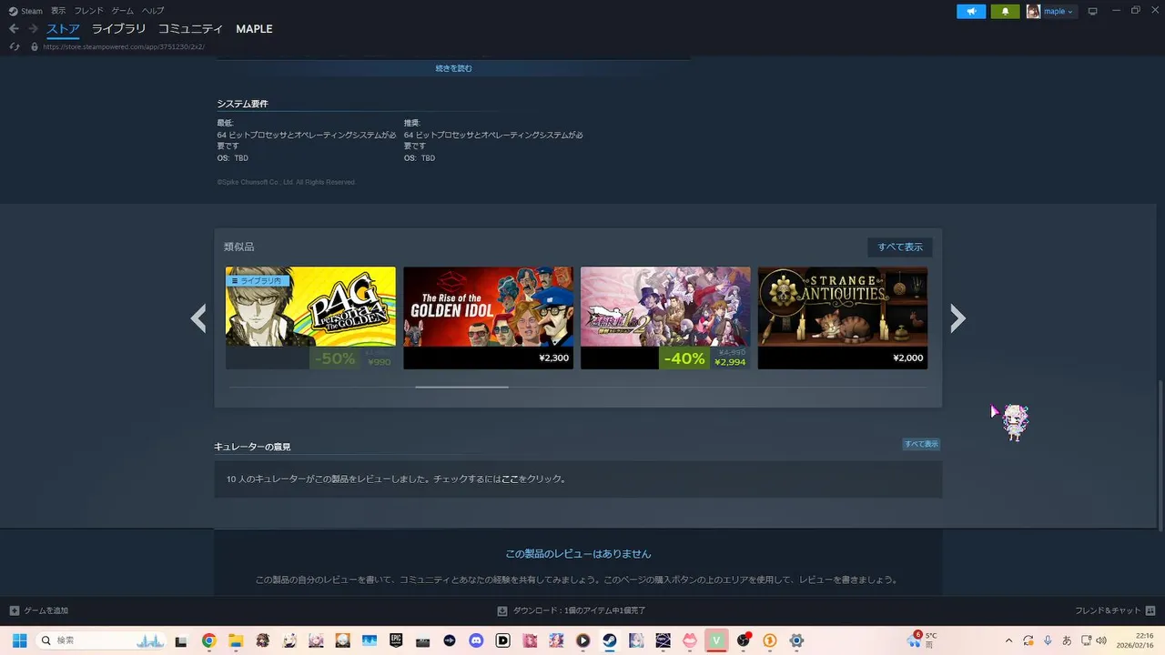
Task: Toggle the Japanese IME あ indicator
Action: pyautogui.click(x=1067, y=640)
